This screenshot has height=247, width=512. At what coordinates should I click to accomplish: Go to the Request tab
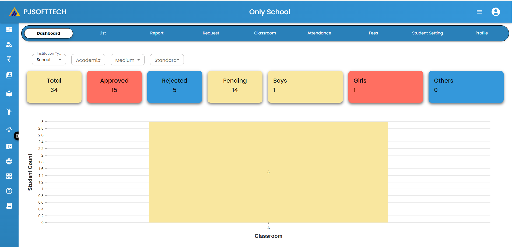[211, 33]
